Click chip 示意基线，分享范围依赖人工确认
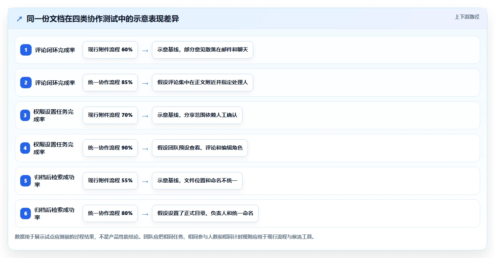 [x=197, y=115]
